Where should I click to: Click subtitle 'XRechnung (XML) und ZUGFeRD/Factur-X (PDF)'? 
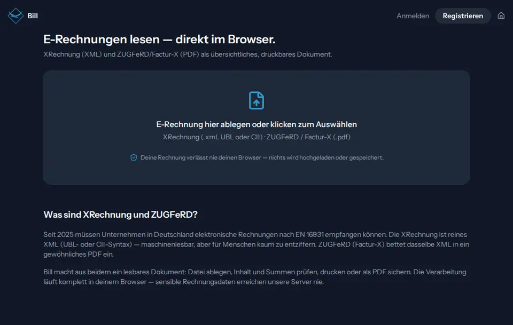coord(188,54)
